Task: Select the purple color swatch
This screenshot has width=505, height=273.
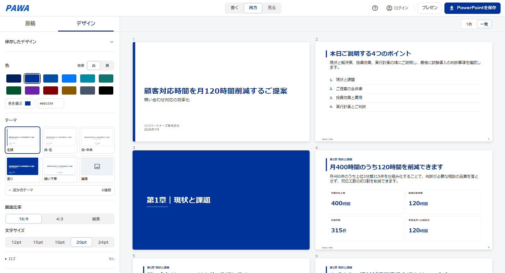Action: tap(32, 90)
